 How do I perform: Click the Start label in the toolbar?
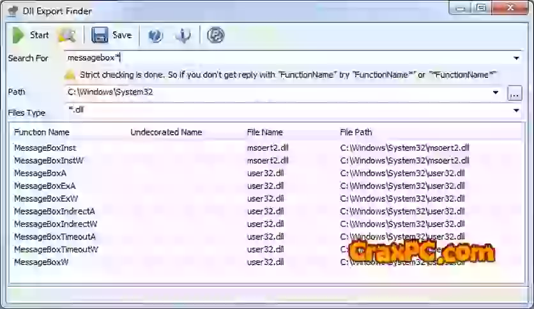click(x=39, y=35)
